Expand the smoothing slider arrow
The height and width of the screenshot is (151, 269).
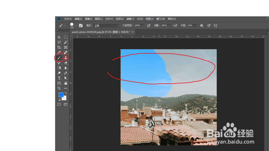[x=196, y=26]
